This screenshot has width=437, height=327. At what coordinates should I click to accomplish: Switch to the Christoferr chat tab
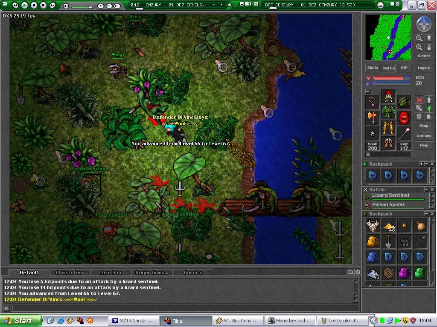70,272
